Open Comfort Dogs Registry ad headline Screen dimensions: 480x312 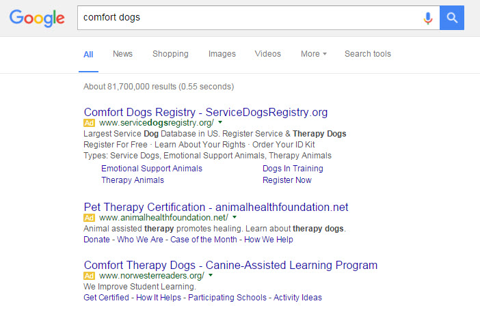click(206, 112)
